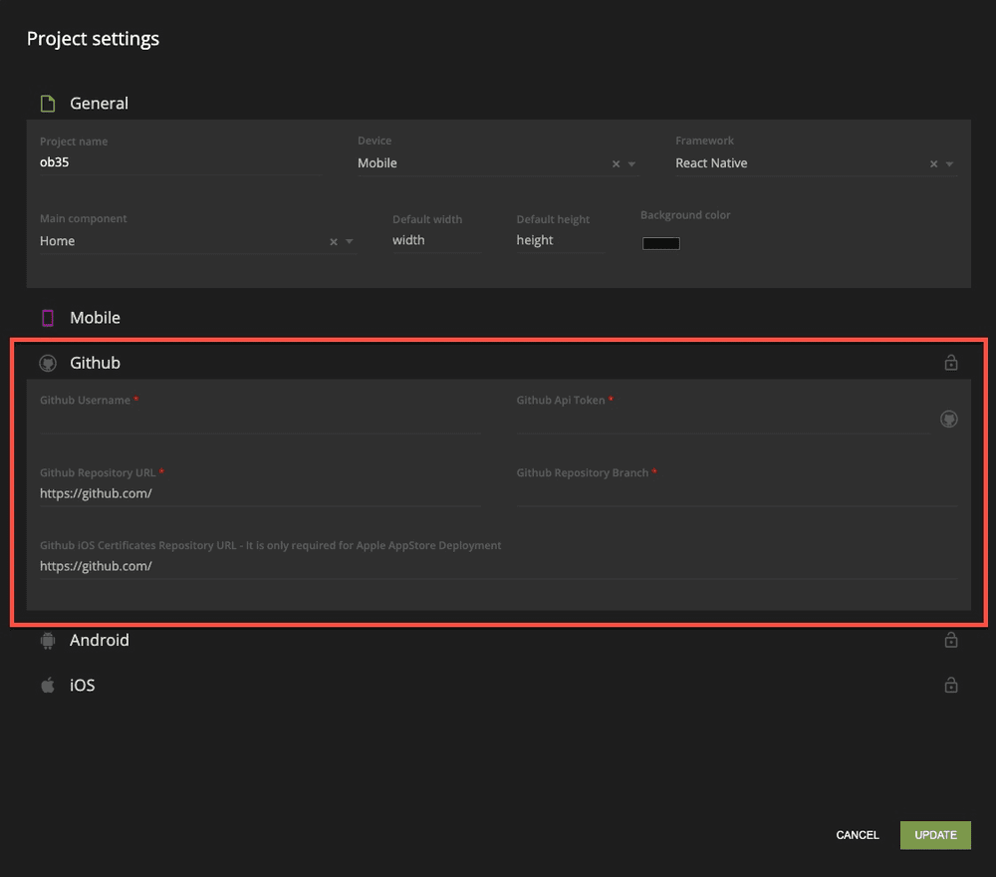Open the Framework dropdown arrow
The width and height of the screenshot is (996, 877).
[949, 164]
